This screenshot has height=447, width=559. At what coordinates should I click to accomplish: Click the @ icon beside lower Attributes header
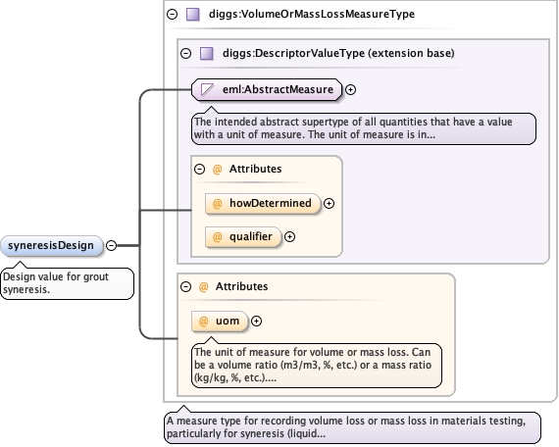203,286
